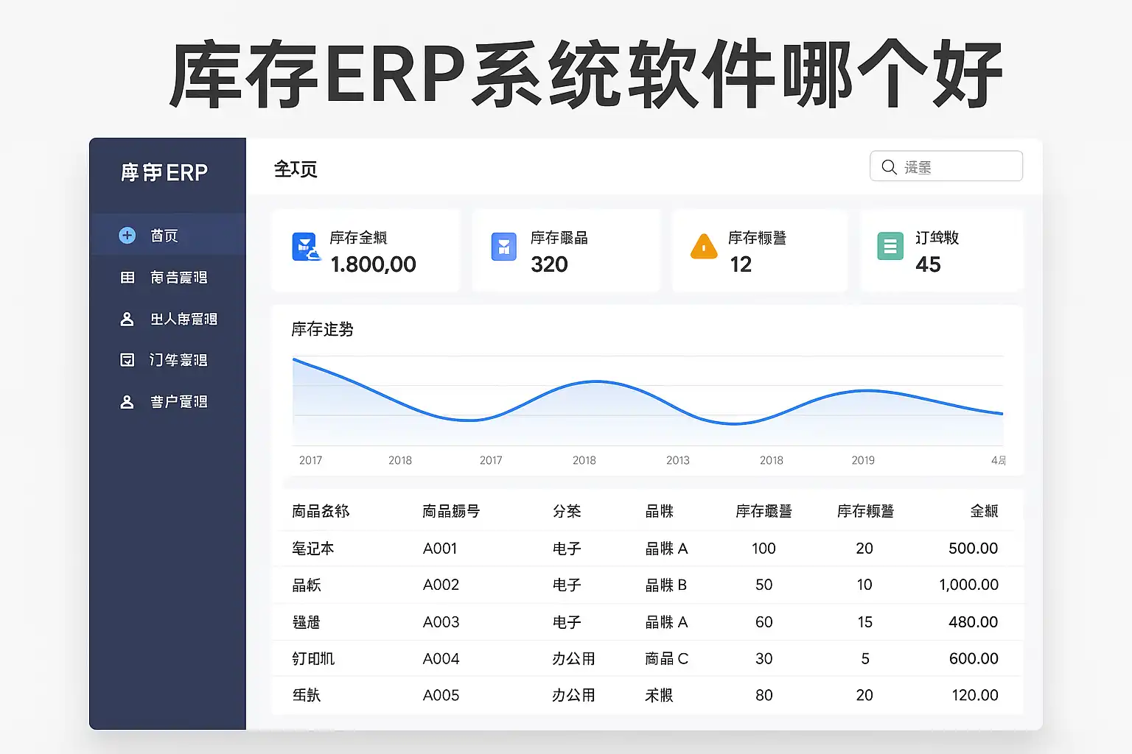Click the blue document icon beside 1.800,00
The height and width of the screenshot is (754, 1132).
(305, 247)
